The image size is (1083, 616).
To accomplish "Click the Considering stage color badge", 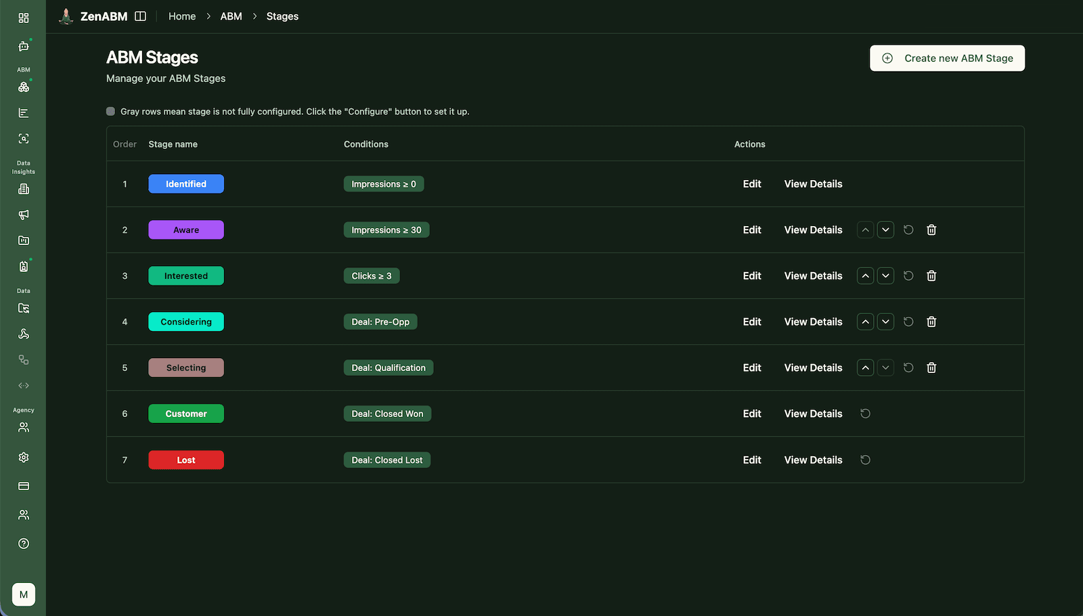I will pos(185,322).
